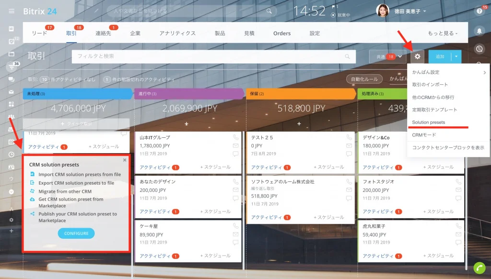Click the comment icon on ケーキ屋 card
Screen dimensions: 491x279
click(x=235, y=243)
